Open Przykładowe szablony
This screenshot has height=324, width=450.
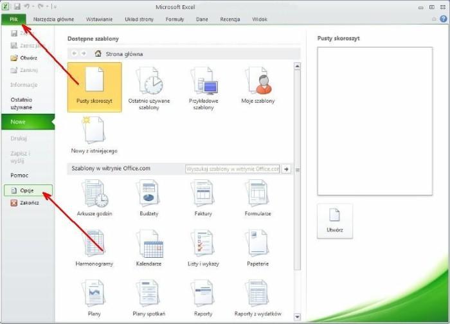(204, 88)
